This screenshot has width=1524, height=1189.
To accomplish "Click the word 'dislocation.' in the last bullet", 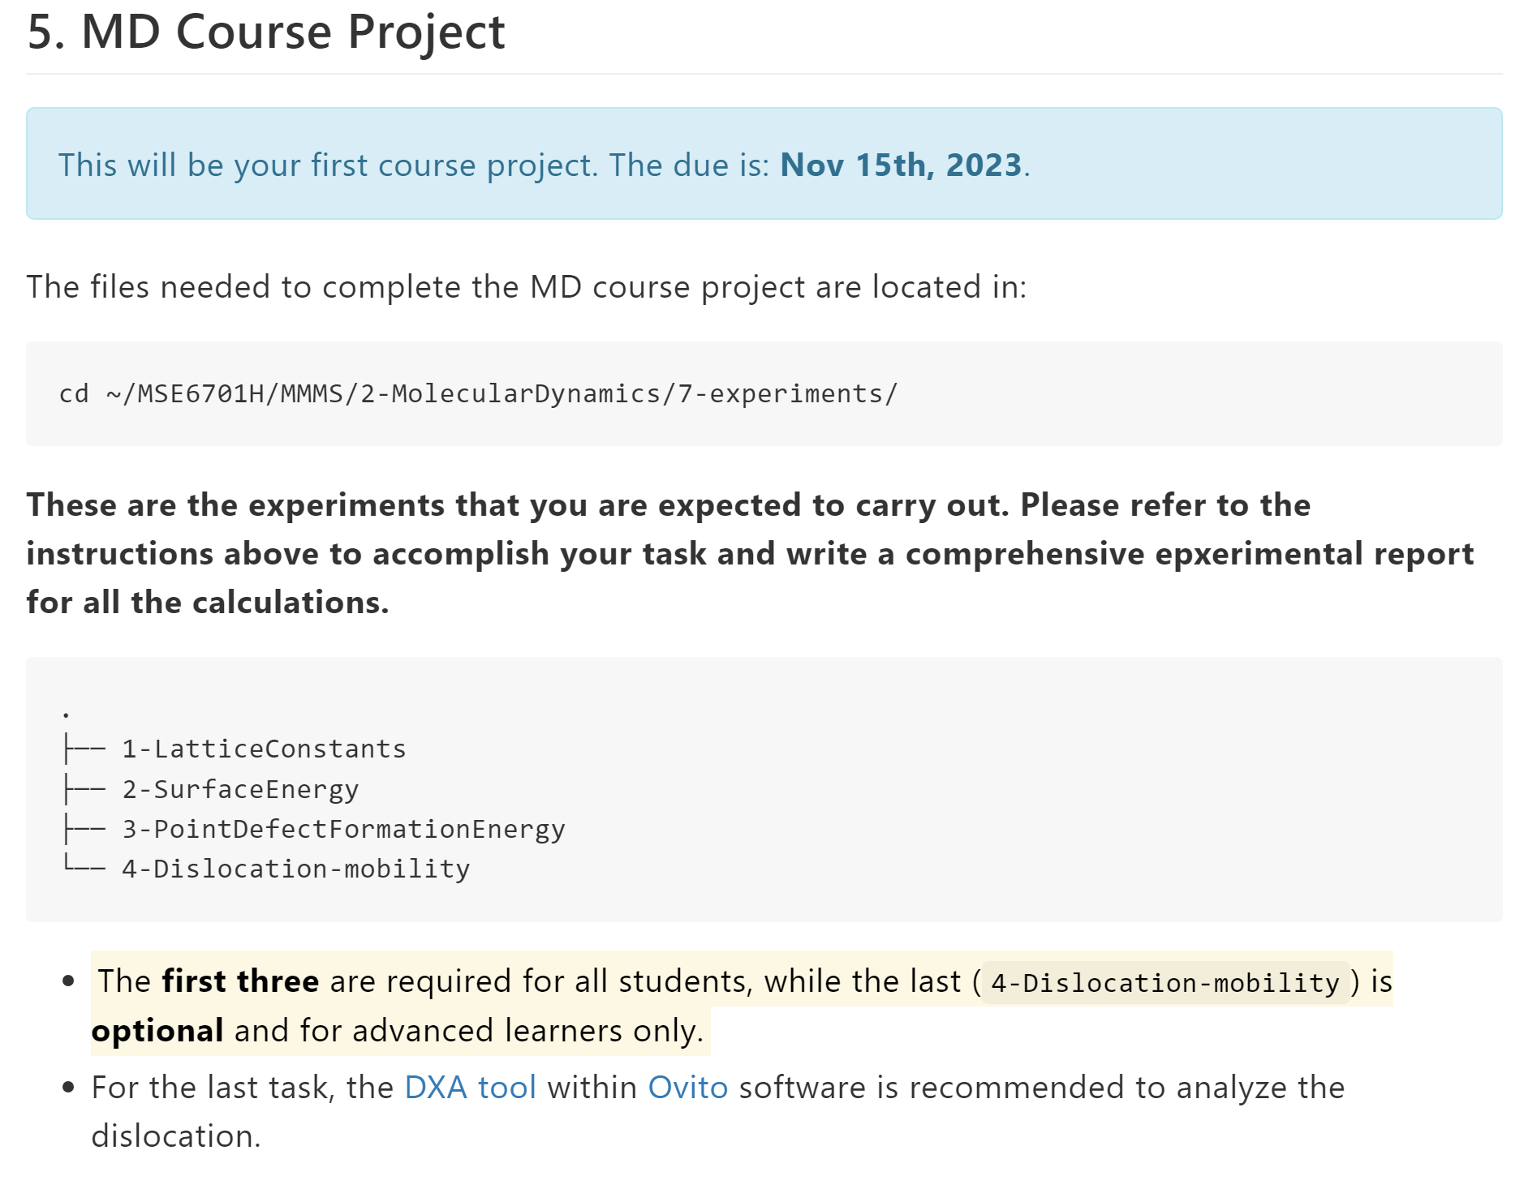I will (x=176, y=1135).
